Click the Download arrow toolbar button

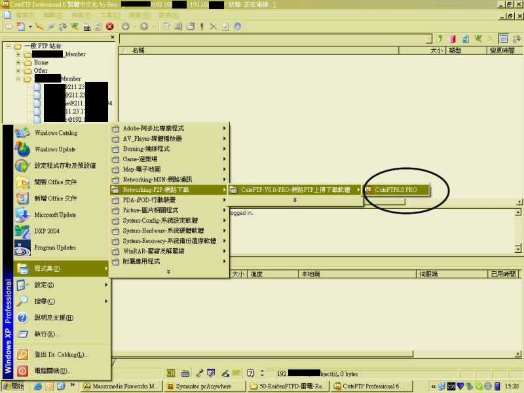(x=126, y=26)
